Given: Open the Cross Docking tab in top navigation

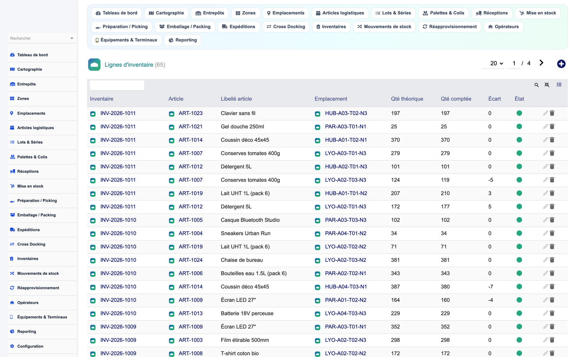Looking at the screenshot, I should [x=286, y=27].
